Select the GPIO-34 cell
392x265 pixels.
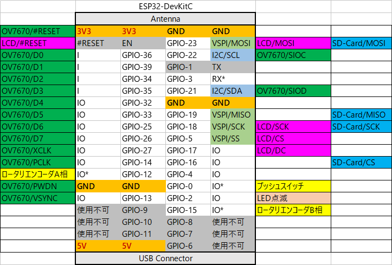pos(143,79)
